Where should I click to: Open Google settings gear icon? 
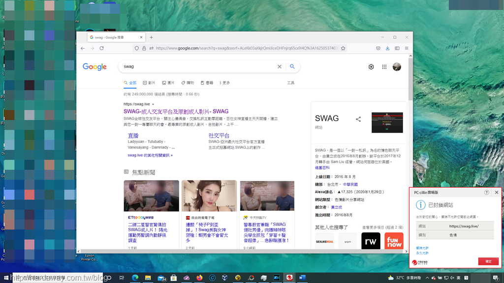[371, 67]
